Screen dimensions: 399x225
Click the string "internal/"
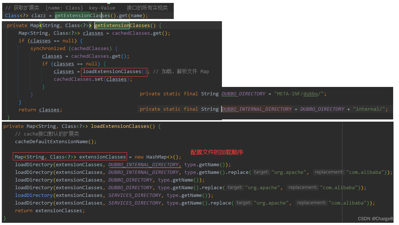(369, 109)
